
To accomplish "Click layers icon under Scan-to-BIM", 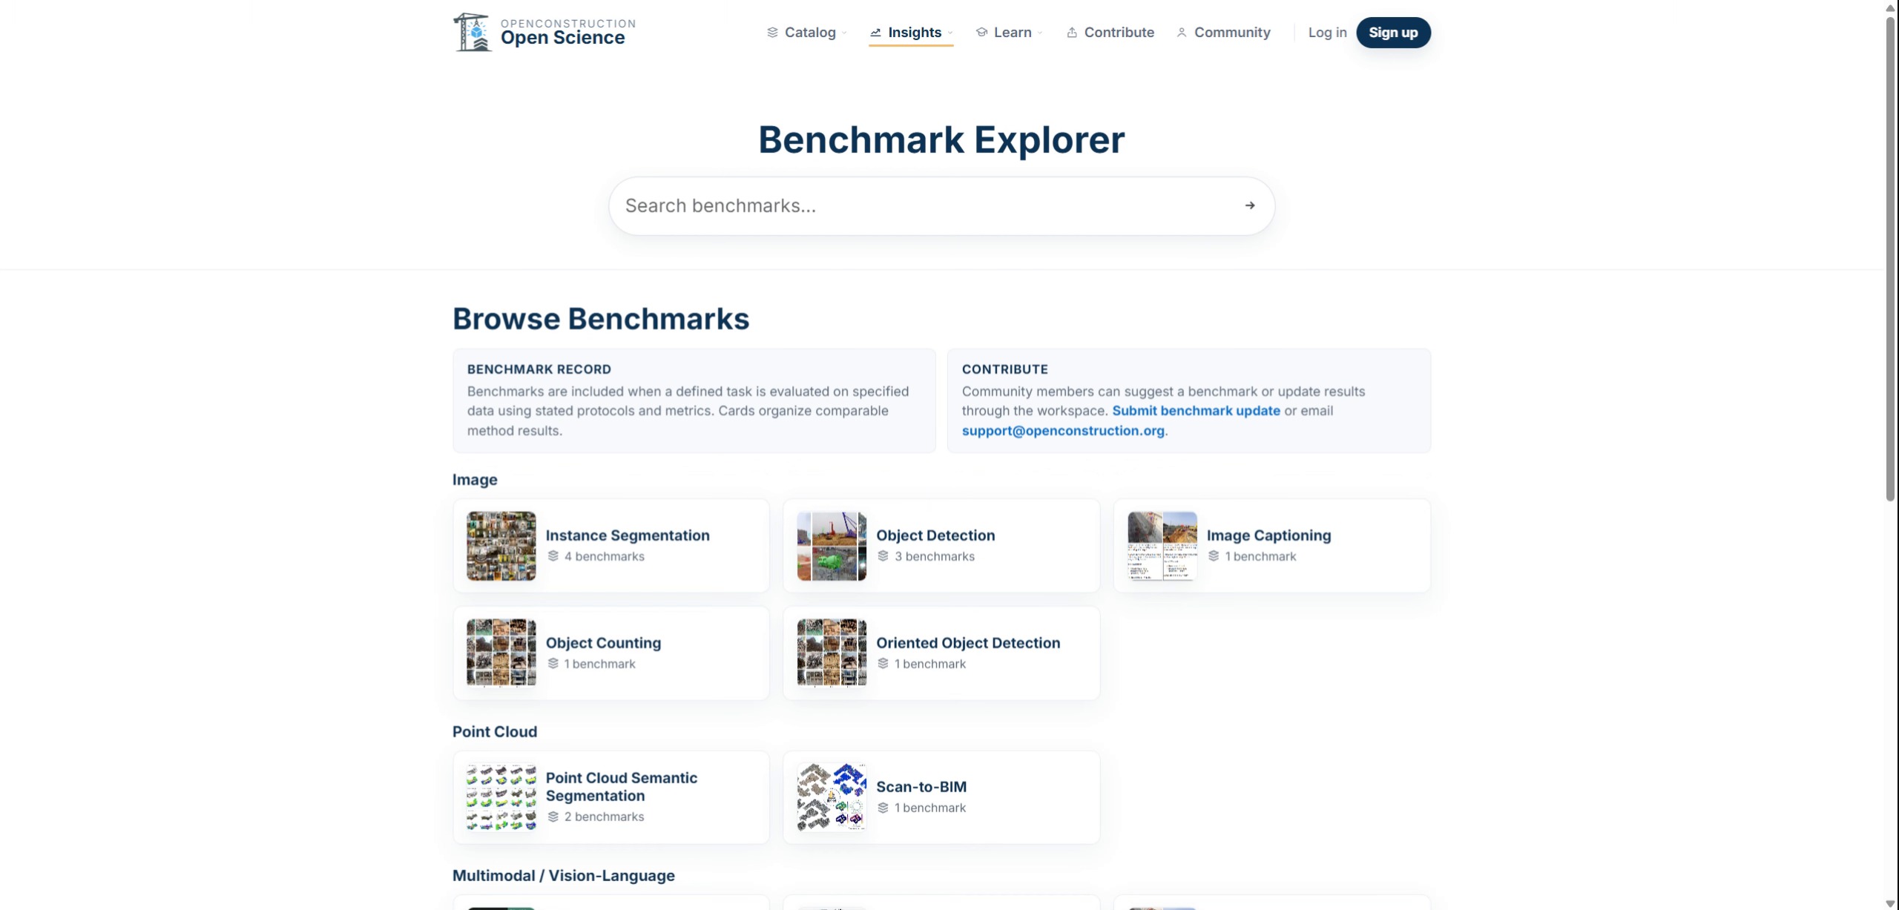I will tap(883, 808).
